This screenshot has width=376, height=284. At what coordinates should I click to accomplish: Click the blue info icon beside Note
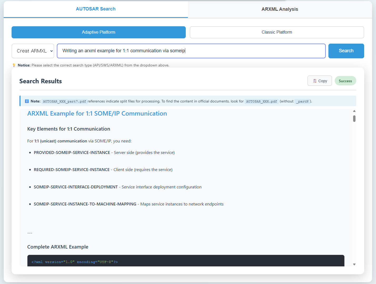[x=27, y=101]
